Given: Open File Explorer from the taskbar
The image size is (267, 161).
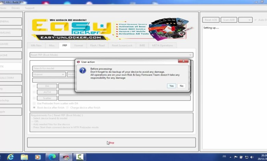Looking at the screenshot, I should pos(24,157).
